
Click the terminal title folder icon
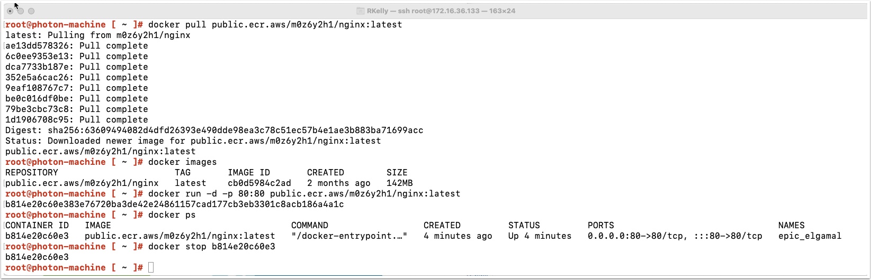(360, 11)
